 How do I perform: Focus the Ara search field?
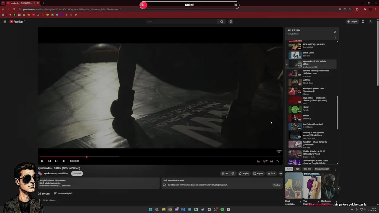point(182,22)
